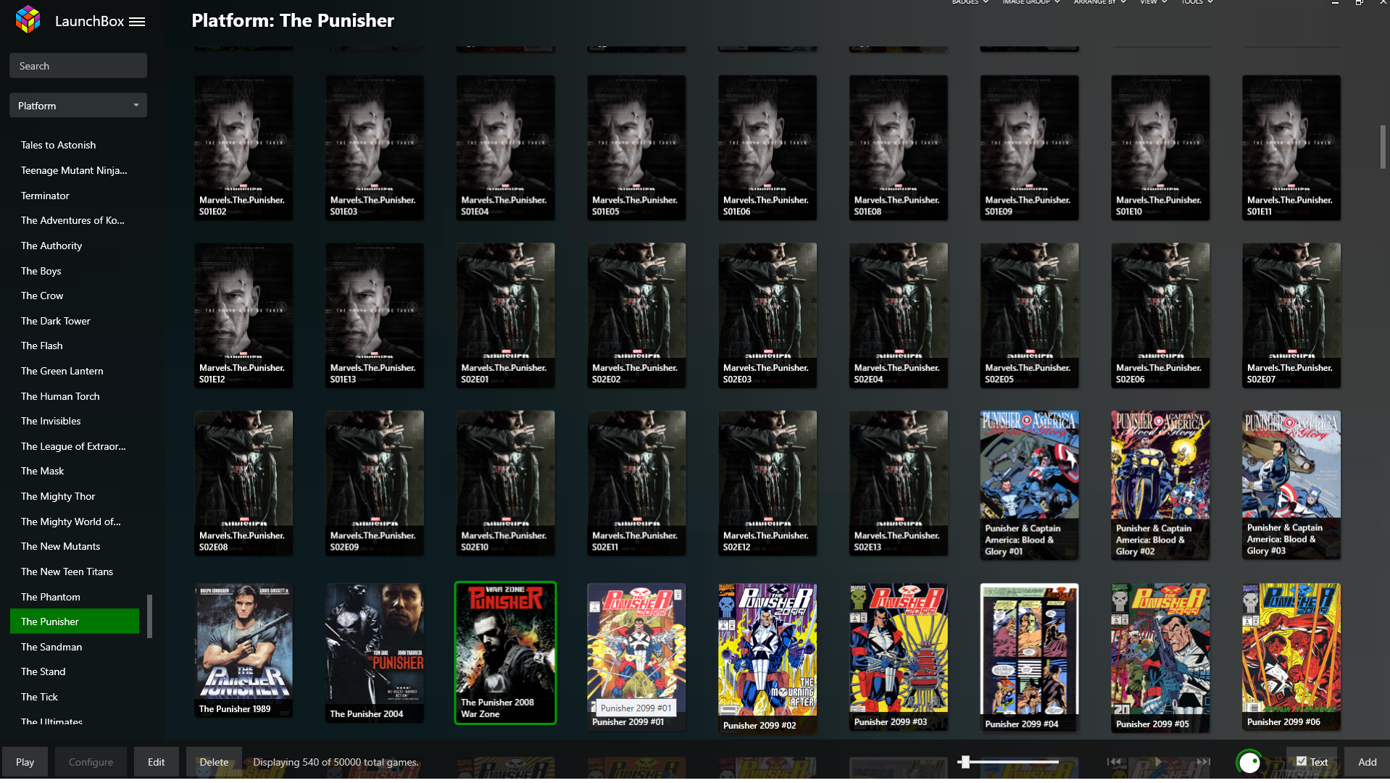Toggle the Text checkbox

(x=1302, y=762)
